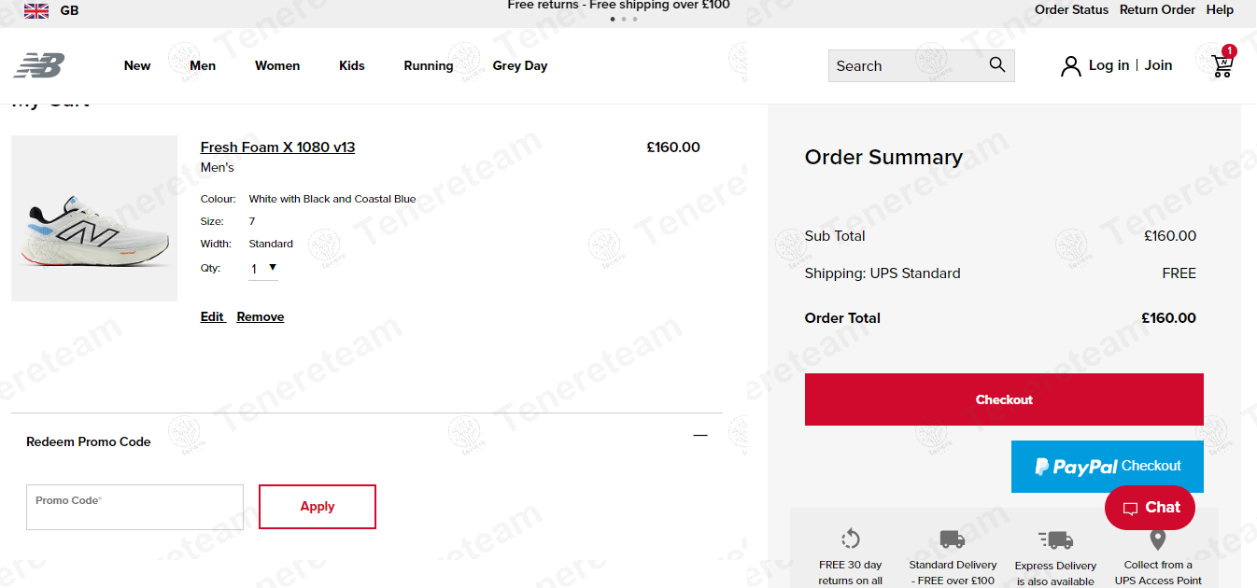Open the shopping cart icon
Image resolution: width=1257 pixels, height=588 pixels.
(1222, 64)
